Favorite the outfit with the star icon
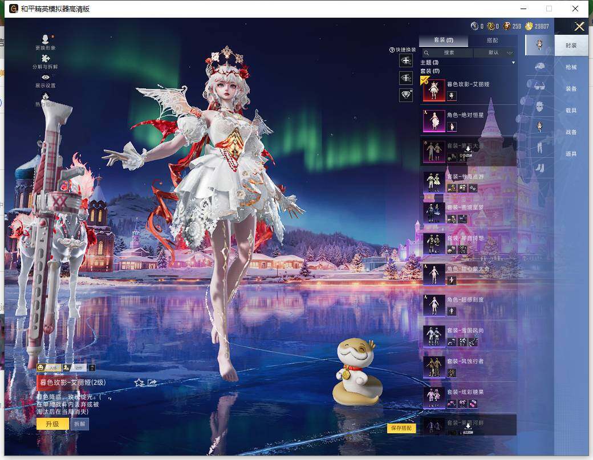This screenshot has width=593, height=460. (139, 382)
